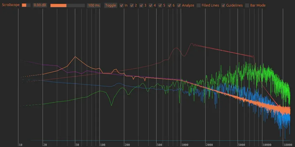
Task: Hide channel 5 via its checkbox
Action: point(160,5)
